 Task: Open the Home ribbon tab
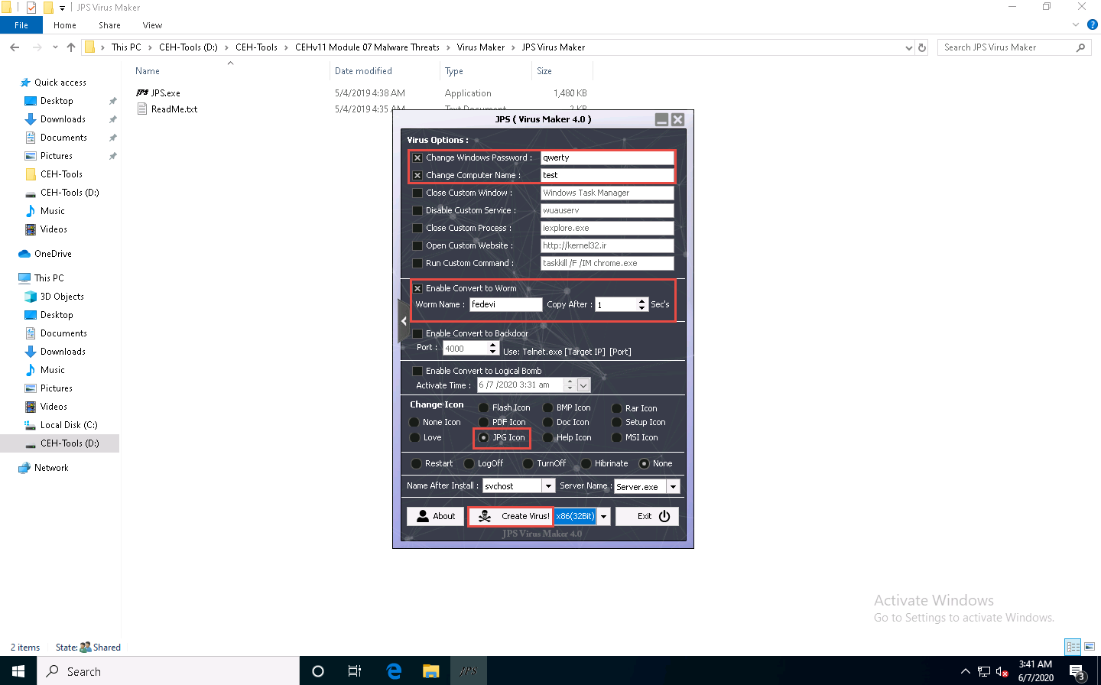pos(65,25)
